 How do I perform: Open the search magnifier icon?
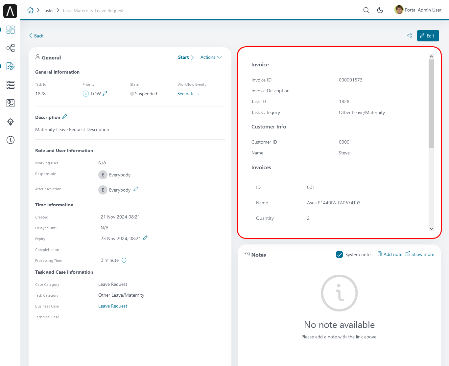click(x=366, y=10)
